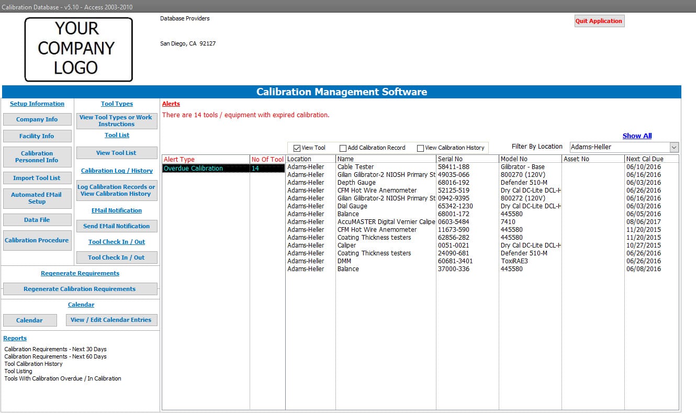The image size is (696, 414).
Task: Click the expired calibration alert message
Action: [x=246, y=115]
